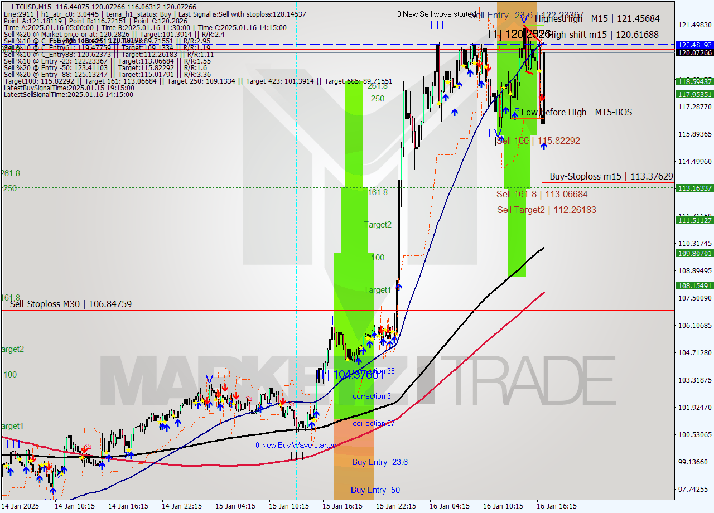Click the '14 Jan 22:15' time axis label
Viewport: 714px width, 513px height.
[181, 506]
